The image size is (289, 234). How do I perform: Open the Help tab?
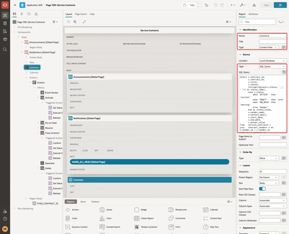pos(92,14)
